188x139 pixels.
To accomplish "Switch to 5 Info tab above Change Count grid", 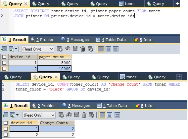I will [145, 106].
